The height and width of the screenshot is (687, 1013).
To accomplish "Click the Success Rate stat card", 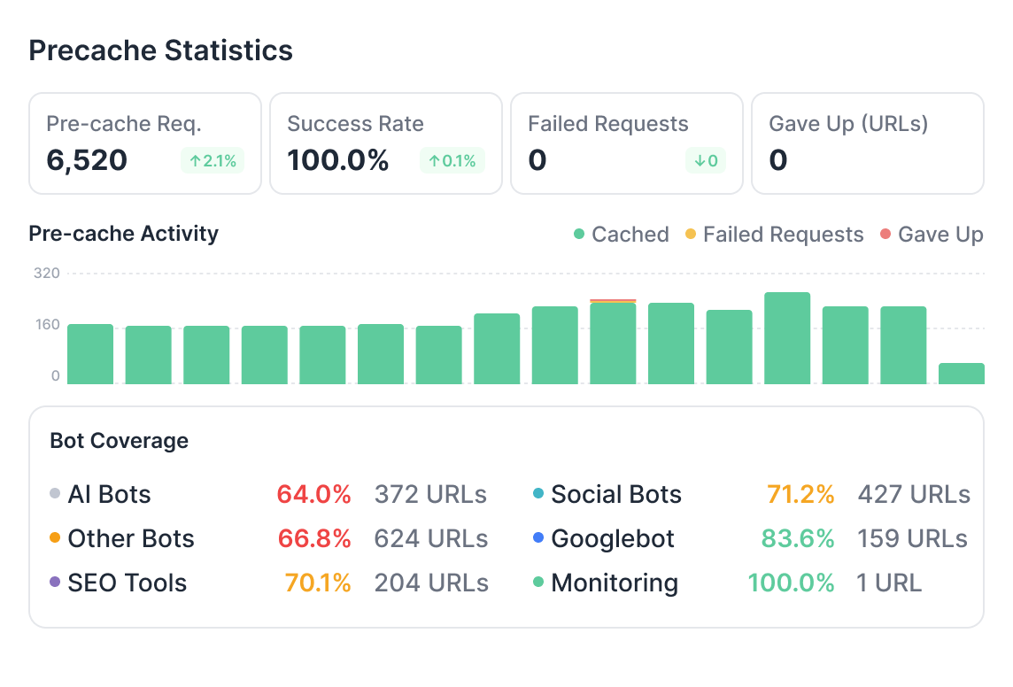I will point(386,143).
